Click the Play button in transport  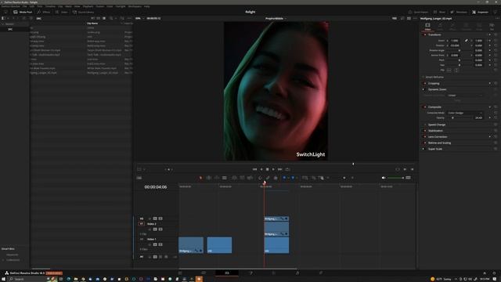(273, 169)
